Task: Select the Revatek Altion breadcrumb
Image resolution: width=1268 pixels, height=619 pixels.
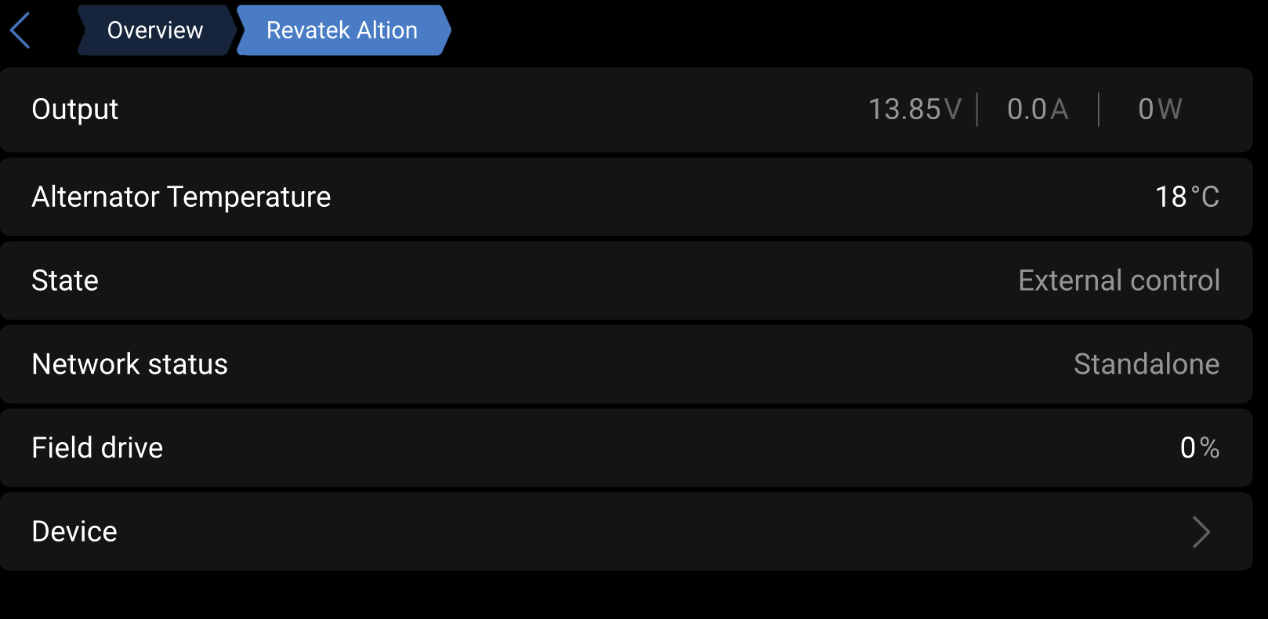Action: [342, 30]
